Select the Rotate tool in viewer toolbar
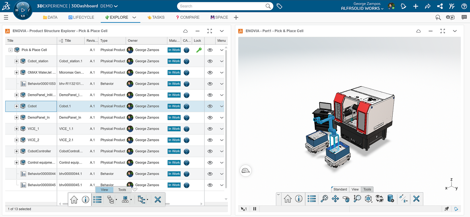 point(346,199)
